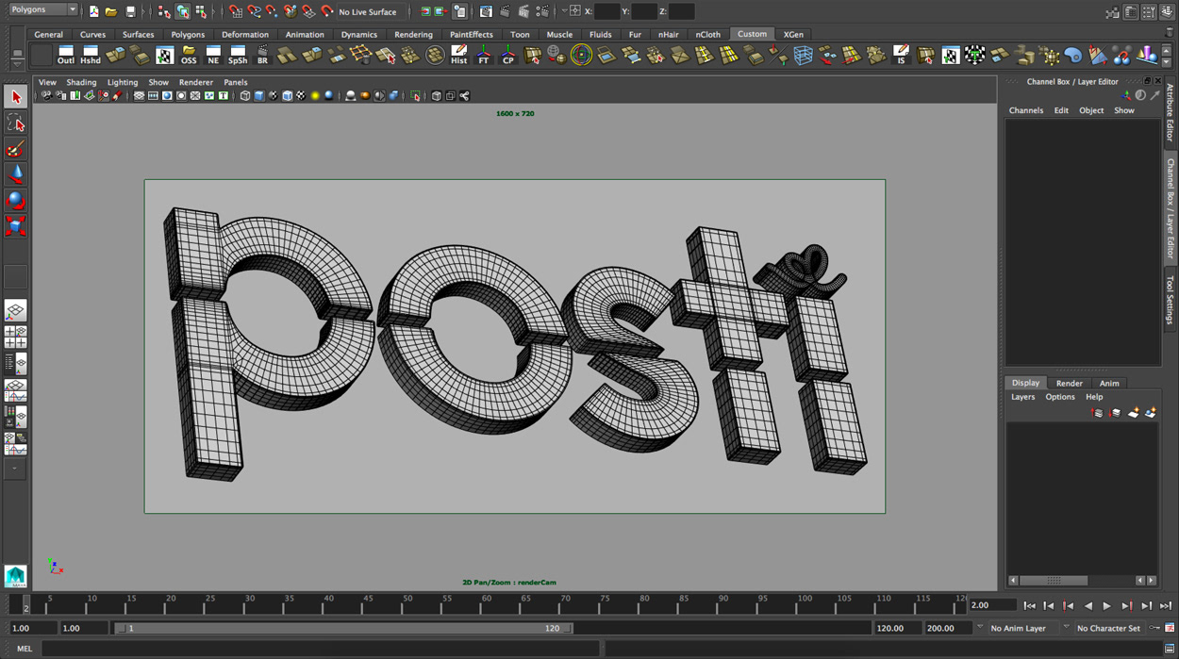
Task: Open the Hypershade shelf button labeled Hshd
Action: 91,56
